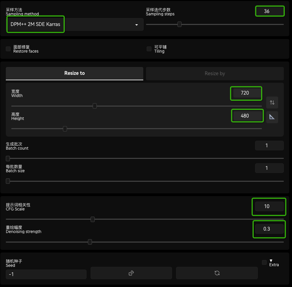Click the dice icon to randomize seed
Image resolution: width=292 pixels, height=287 pixels.
coord(131,273)
